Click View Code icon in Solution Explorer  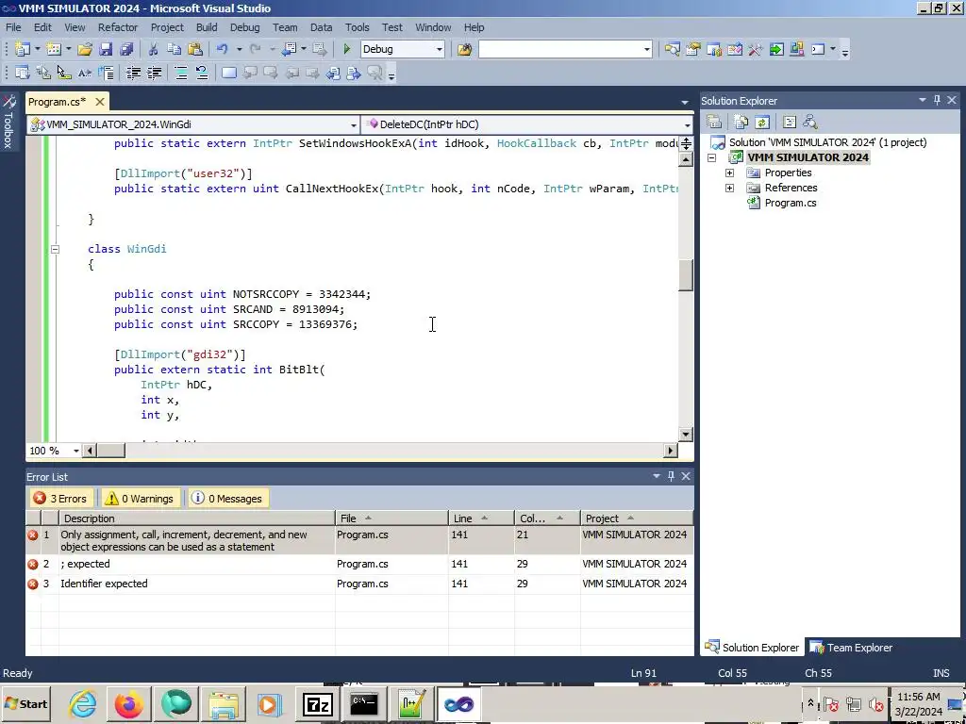[x=790, y=122]
